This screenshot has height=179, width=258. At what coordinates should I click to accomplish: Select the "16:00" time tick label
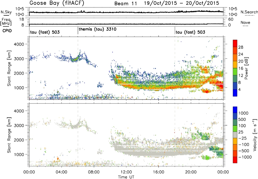pyautogui.click(x=158, y=172)
